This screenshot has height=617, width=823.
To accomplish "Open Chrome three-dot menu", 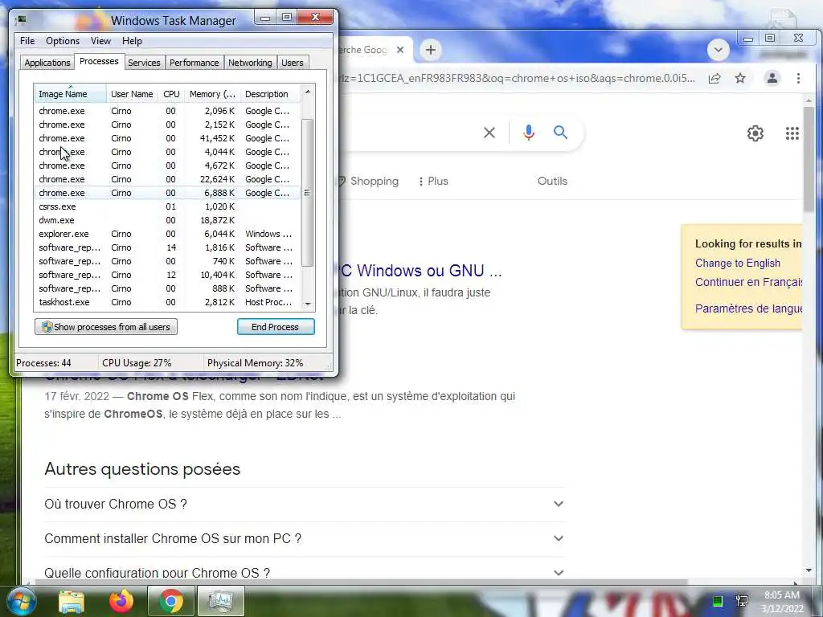I will tap(798, 78).
